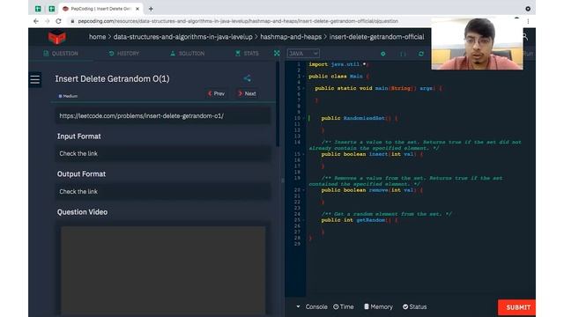The image size is (564, 317).
Task: Place cursor on import java.util line
Action: point(338,64)
